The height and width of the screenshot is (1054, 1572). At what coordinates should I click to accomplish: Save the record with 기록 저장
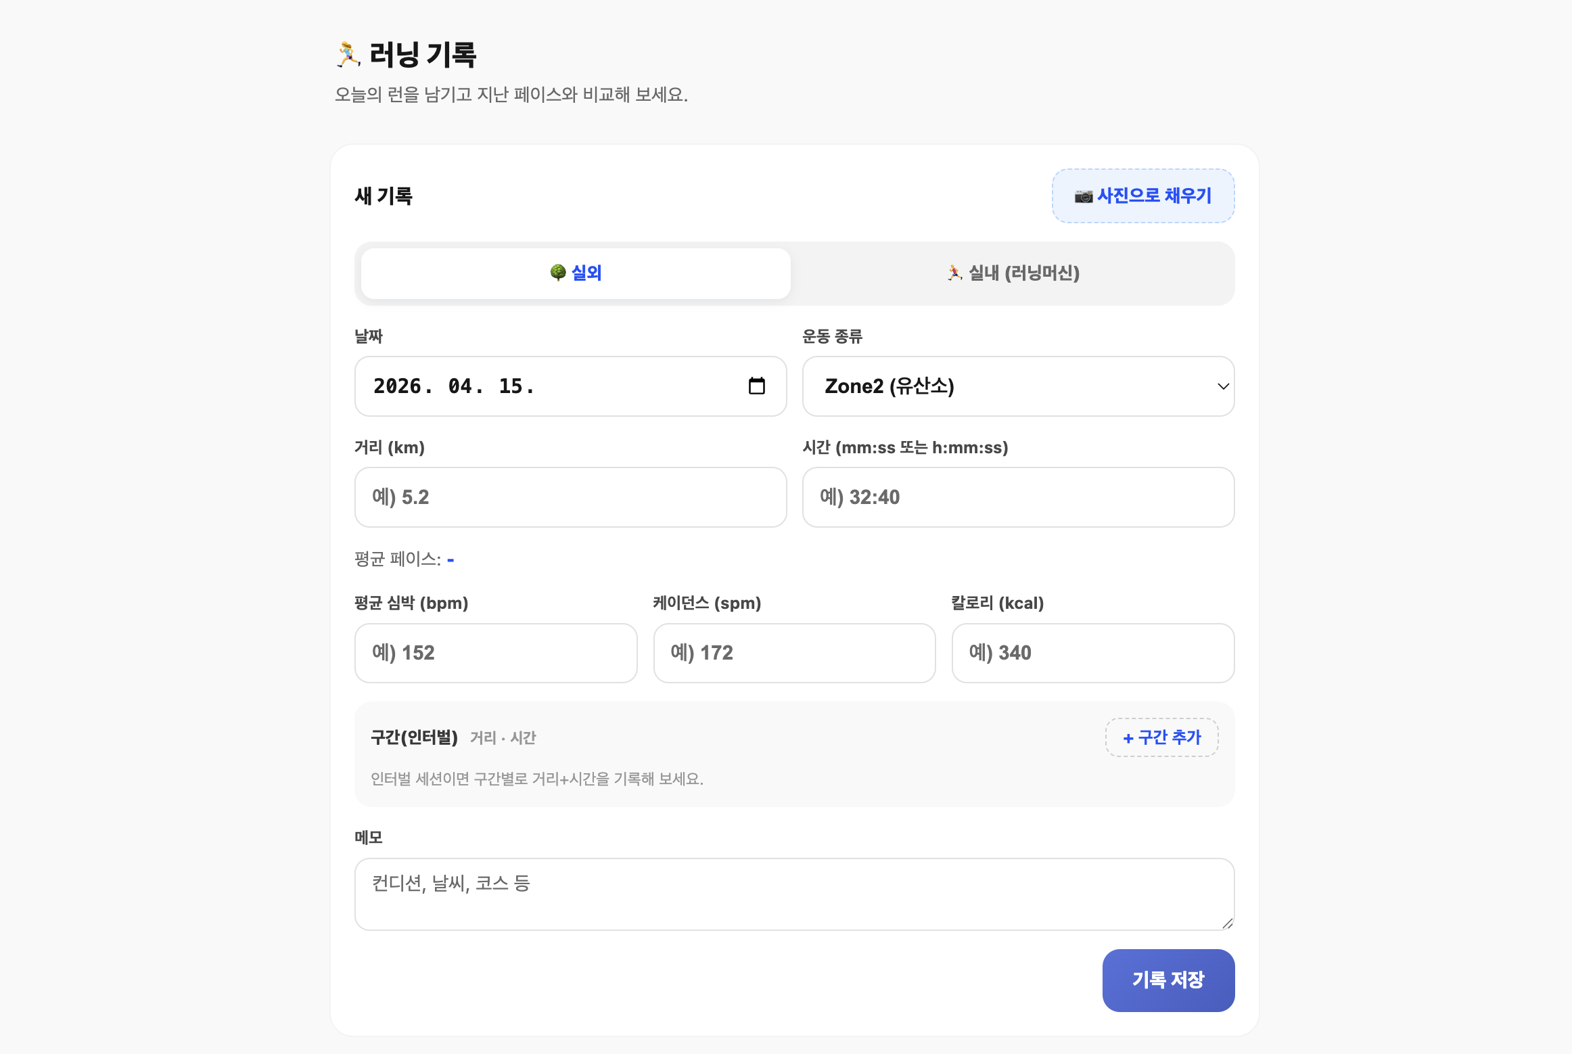click(x=1168, y=980)
